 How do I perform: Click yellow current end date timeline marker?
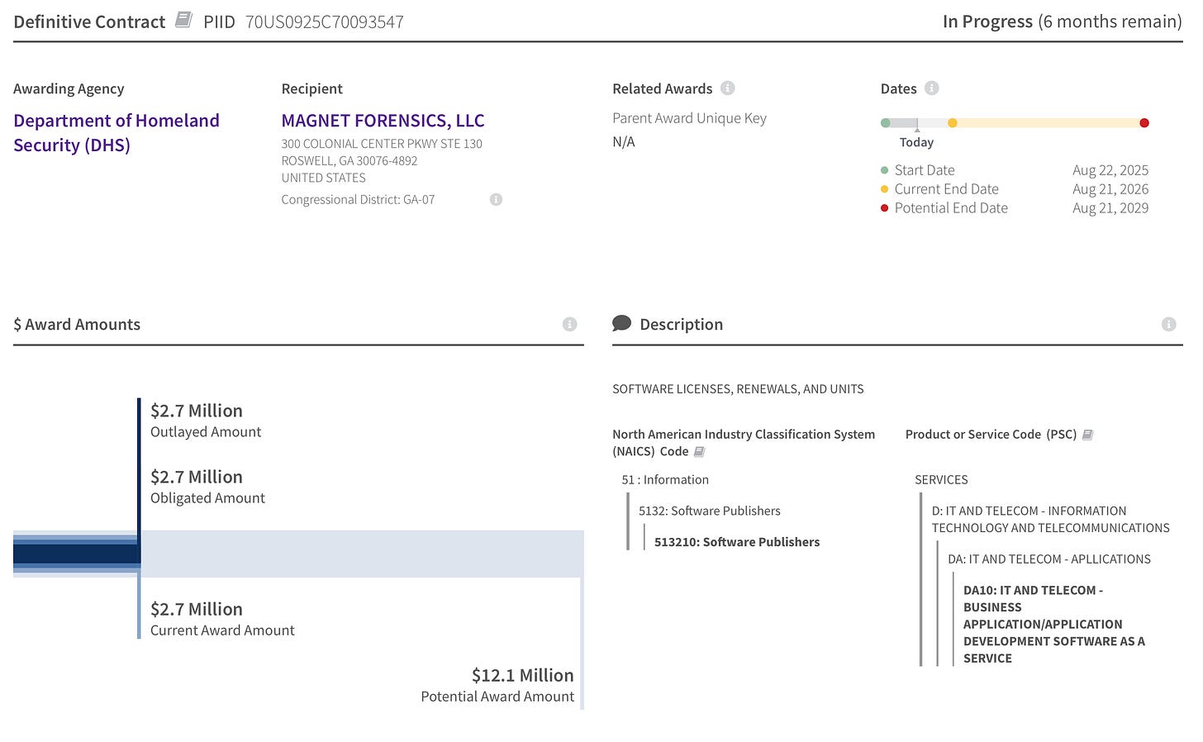[x=953, y=123]
